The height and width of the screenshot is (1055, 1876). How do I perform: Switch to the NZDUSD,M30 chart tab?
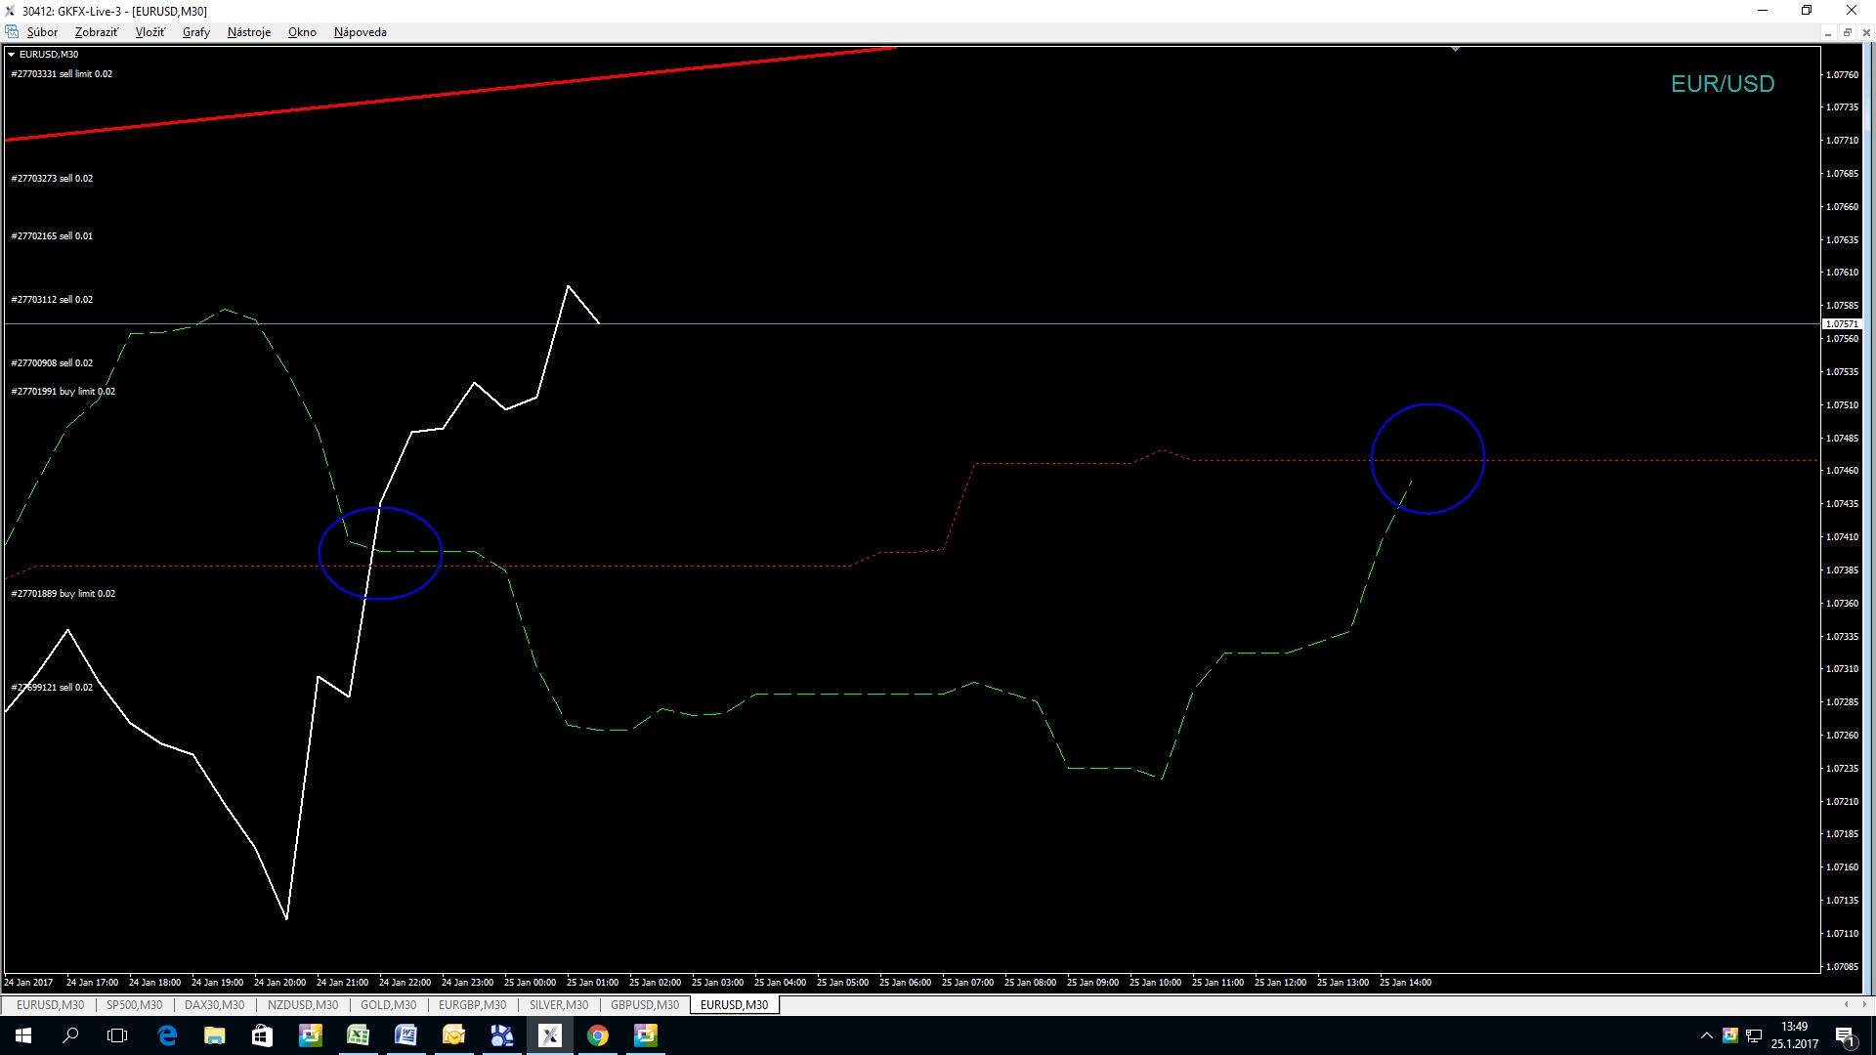point(303,1004)
